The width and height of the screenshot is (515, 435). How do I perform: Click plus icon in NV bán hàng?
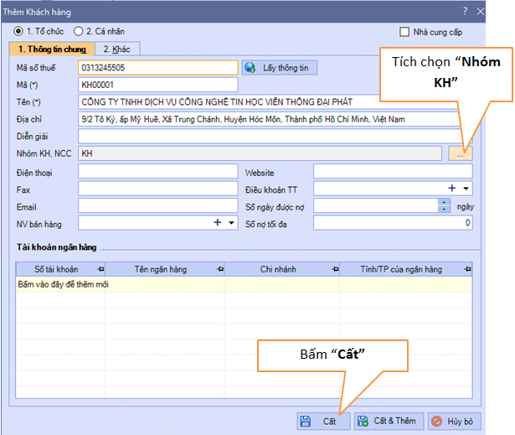coord(217,223)
